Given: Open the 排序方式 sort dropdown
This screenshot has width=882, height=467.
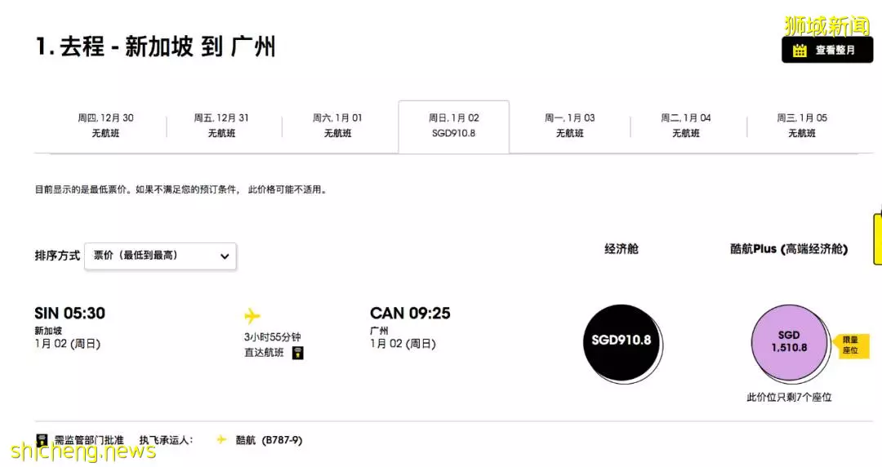Looking at the screenshot, I should pos(160,256).
